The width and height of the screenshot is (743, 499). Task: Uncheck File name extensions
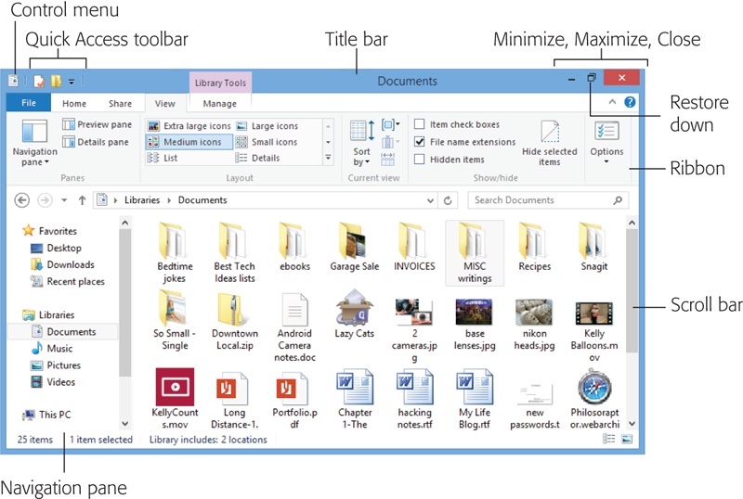(x=420, y=142)
